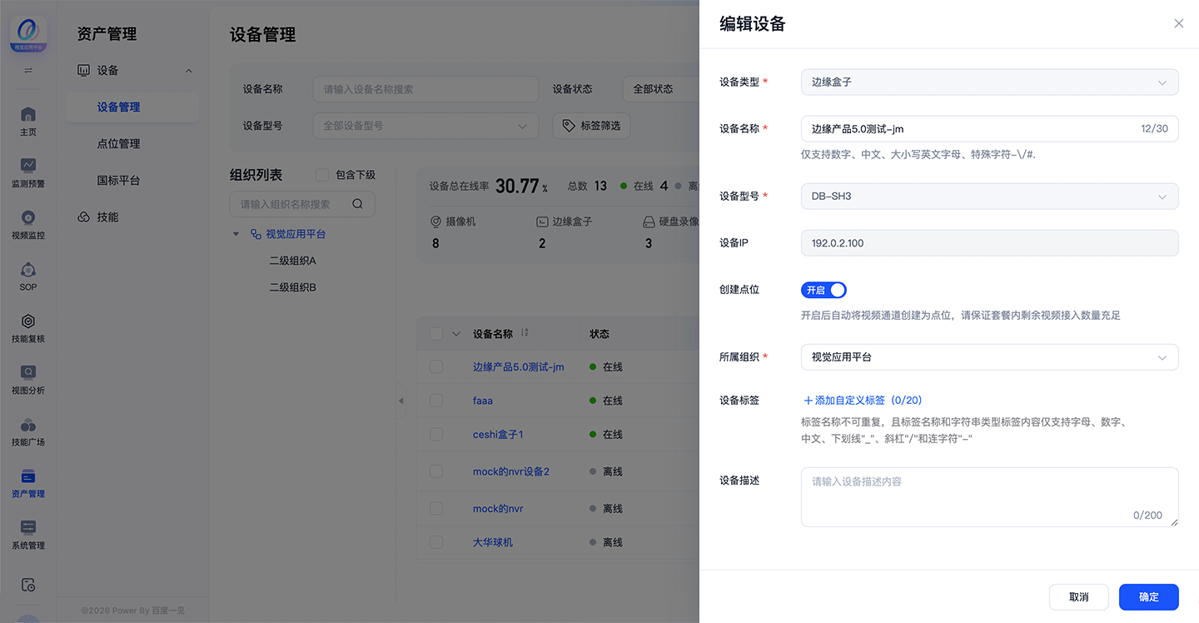The image size is (1199, 623).
Task: Click the 确定 confirm button
Action: [x=1149, y=597]
